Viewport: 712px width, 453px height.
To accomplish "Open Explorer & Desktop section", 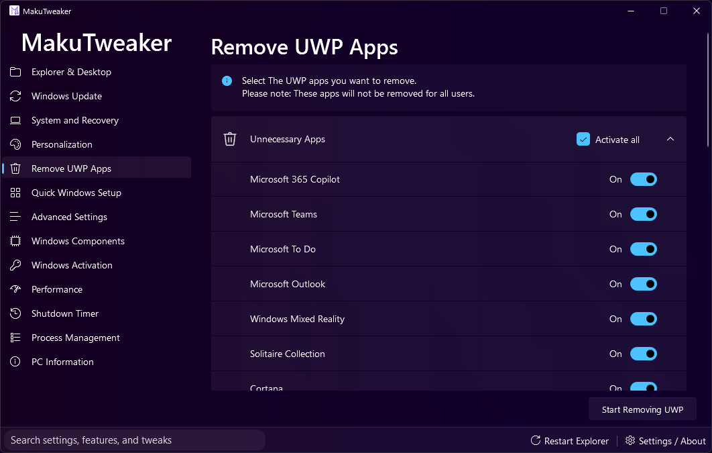I will tap(97, 72).
